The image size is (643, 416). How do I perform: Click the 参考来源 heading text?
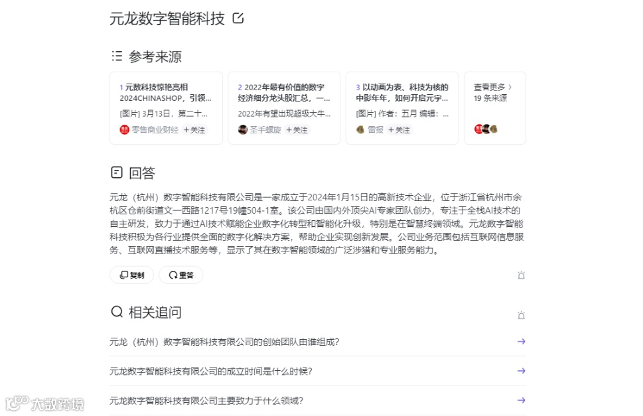pyautogui.click(x=155, y=56)
